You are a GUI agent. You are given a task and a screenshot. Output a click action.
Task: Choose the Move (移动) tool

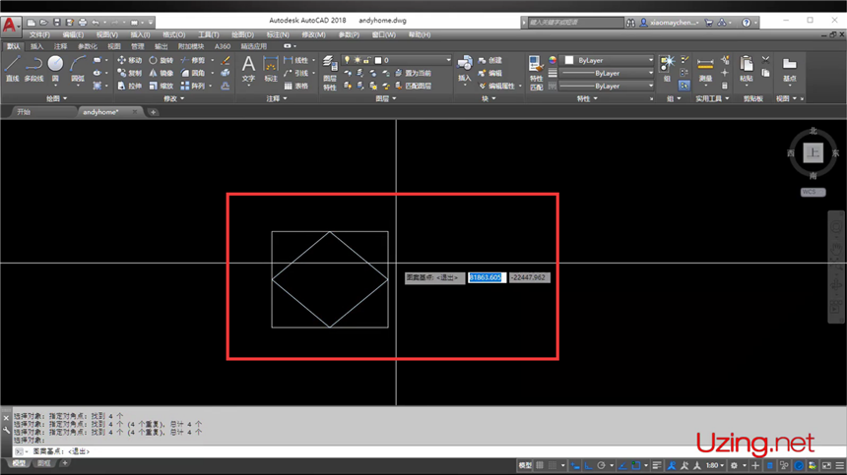[128, 60]
